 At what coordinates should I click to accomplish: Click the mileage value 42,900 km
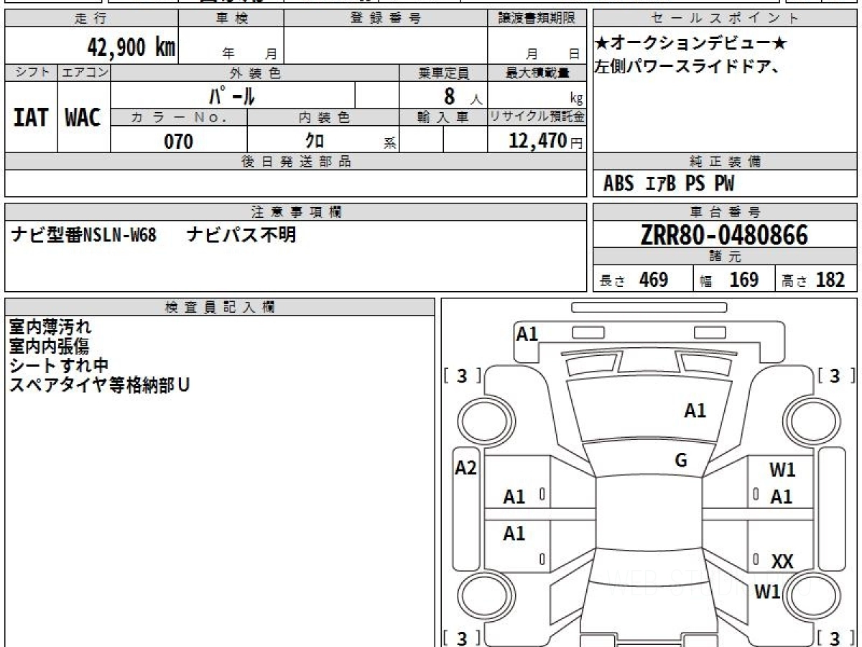point(131,47)
